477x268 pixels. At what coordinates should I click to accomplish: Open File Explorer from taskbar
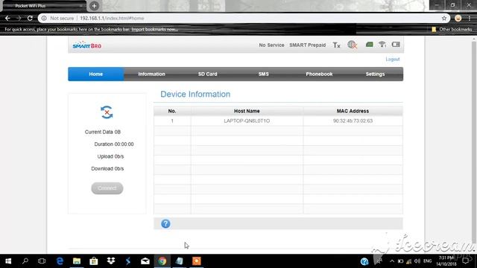tap(77, 261)
